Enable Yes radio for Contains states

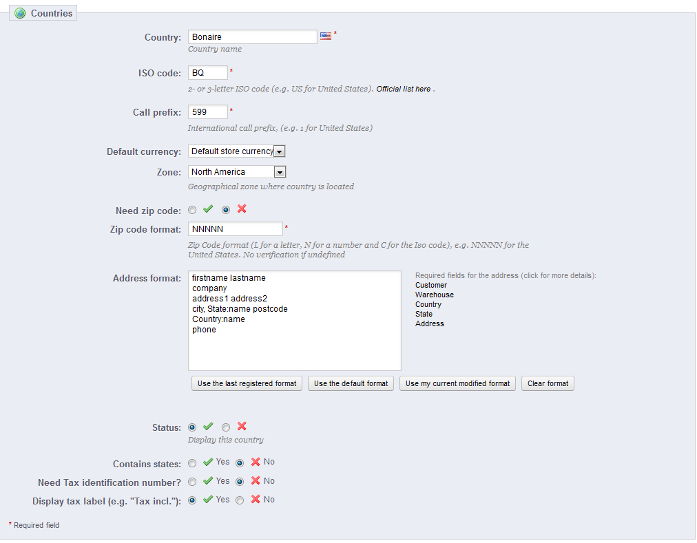[x=192, y=462]
